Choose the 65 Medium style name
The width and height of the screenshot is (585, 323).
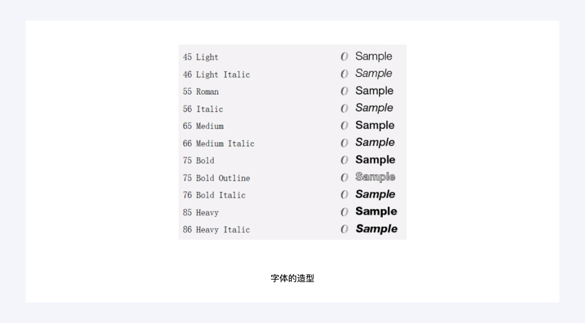click(203, 126)
